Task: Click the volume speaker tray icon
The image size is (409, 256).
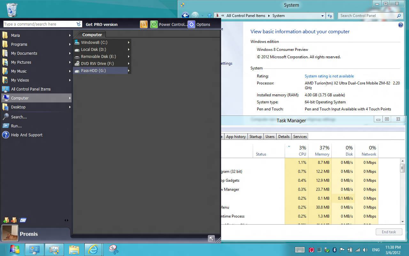Action: click(365, 250)
